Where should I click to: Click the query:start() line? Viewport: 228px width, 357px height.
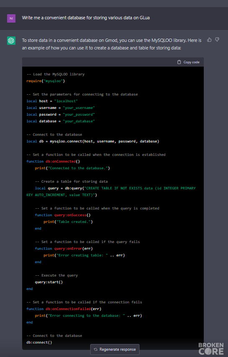[x=49, y=282]
